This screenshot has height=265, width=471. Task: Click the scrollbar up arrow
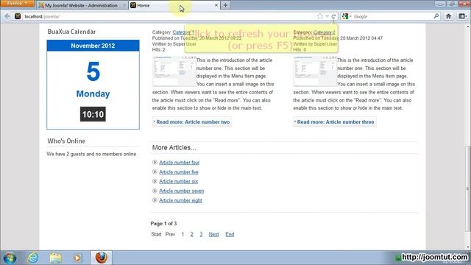(x=467, y=27)
